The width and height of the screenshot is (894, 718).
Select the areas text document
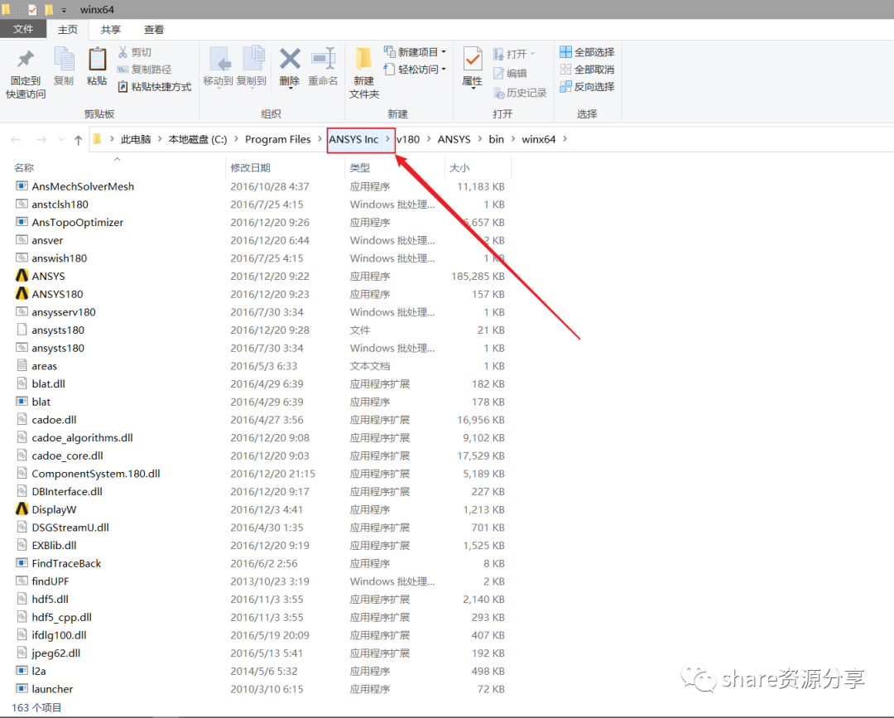[x=45, y=365]
